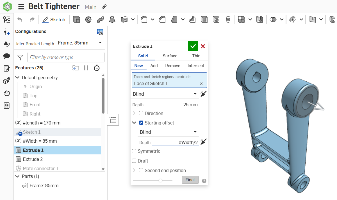The width and height of the screenshot is (337, 200).
Task: Choose the Intersect operation tab
Action: pos(196,66)
